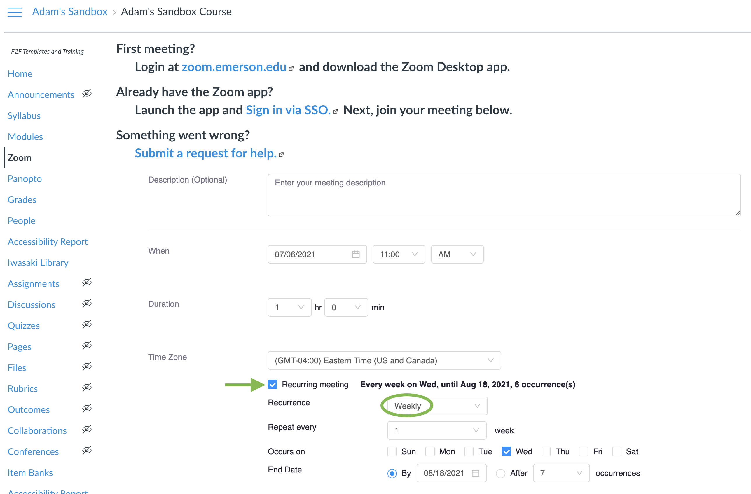This screenshot has width=751, height=494.
Task: Open the End Date calendar picker
Action: click(x=476, y=473)
